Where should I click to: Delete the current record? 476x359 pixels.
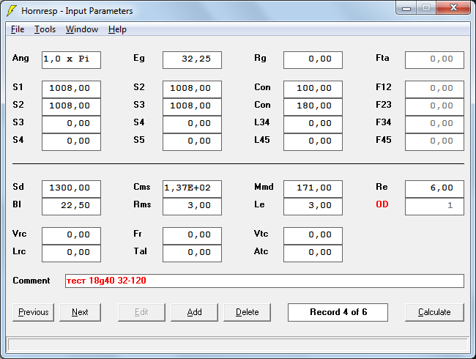247,312
